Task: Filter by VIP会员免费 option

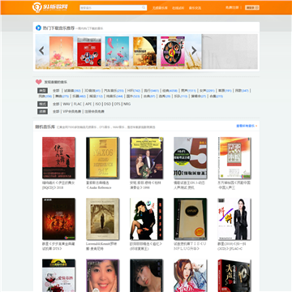Action: 71,111
